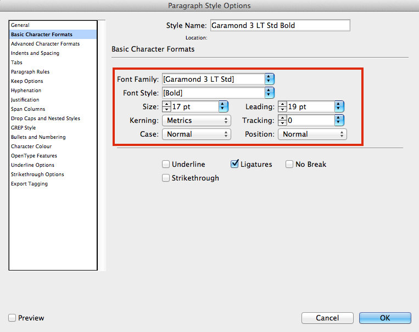Open Advanced Character Formats section
Image resolution: width=419 pixels, height=332 pixels.
pos(53,44)
